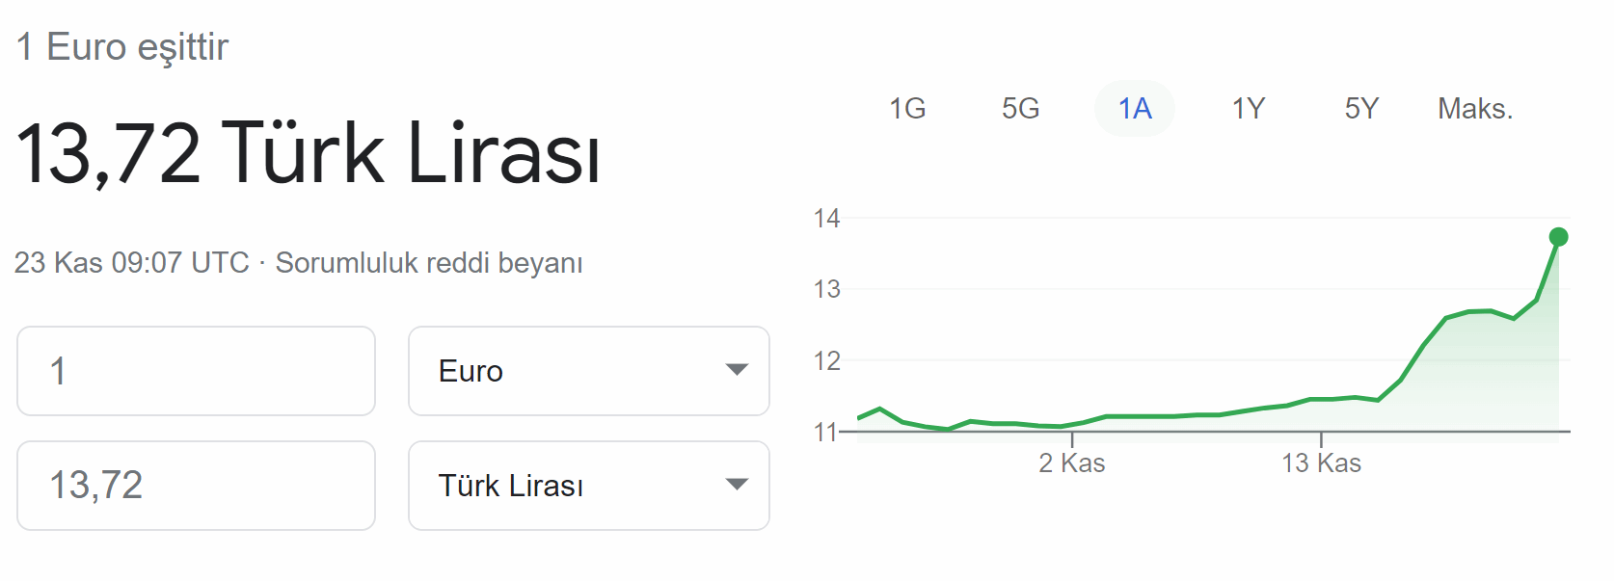
Task: Open the Euro currency dropdown
Action: click(x=589, y=371)
